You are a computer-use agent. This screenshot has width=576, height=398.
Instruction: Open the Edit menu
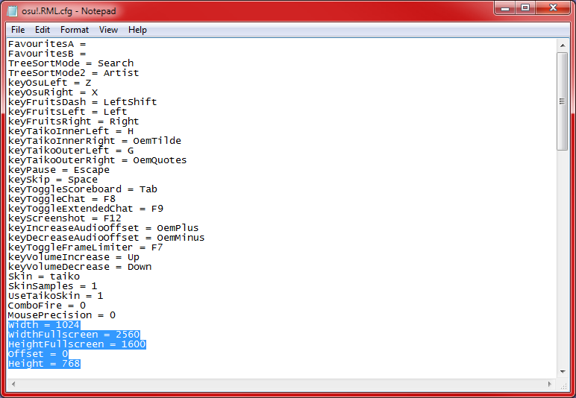43,30
